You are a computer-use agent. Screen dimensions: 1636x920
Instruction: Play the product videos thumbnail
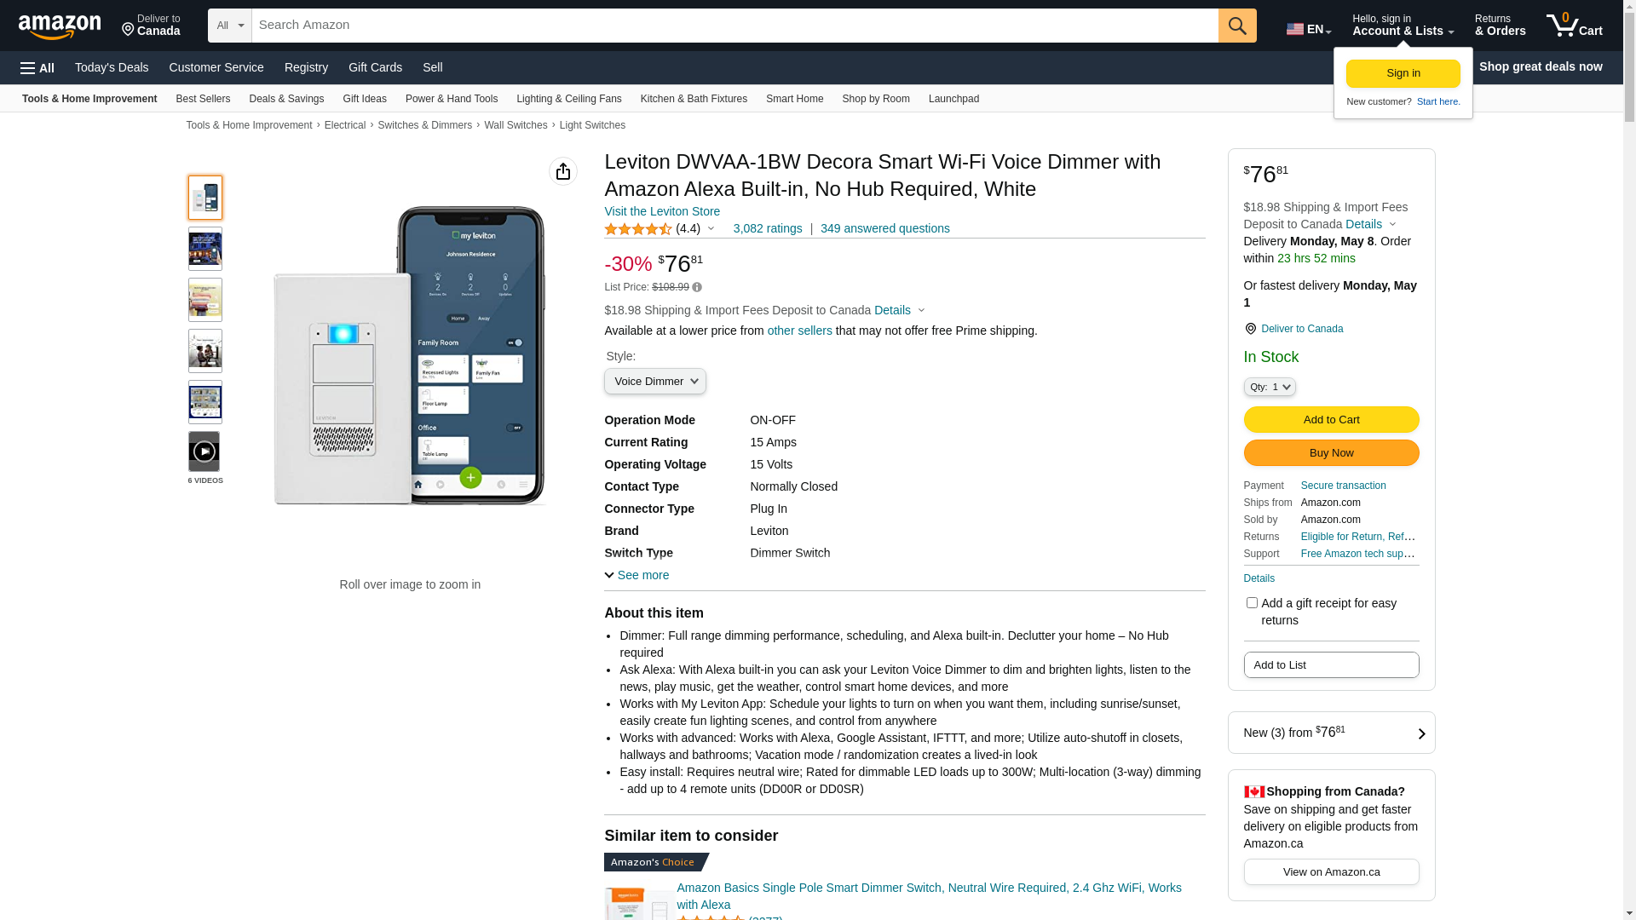(x=204, y=451)
